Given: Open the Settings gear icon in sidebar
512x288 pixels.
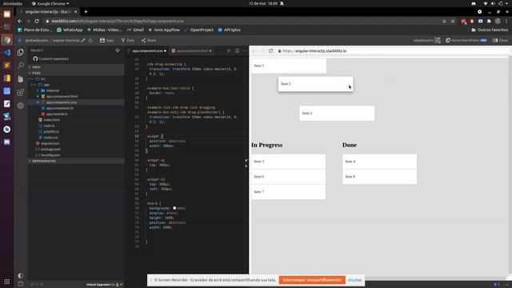Looking at the screenshot, I should 20,106.
